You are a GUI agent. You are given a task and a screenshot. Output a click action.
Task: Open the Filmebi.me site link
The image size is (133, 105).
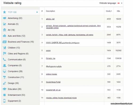click(51, 58)
